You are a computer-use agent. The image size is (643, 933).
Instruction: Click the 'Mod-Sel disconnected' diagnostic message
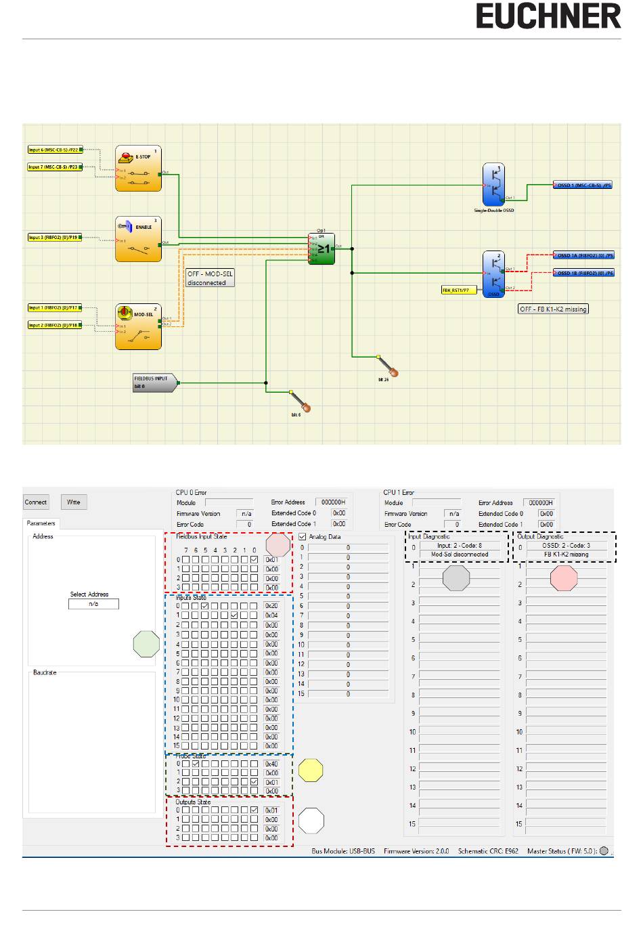click(x=460, y=555)
